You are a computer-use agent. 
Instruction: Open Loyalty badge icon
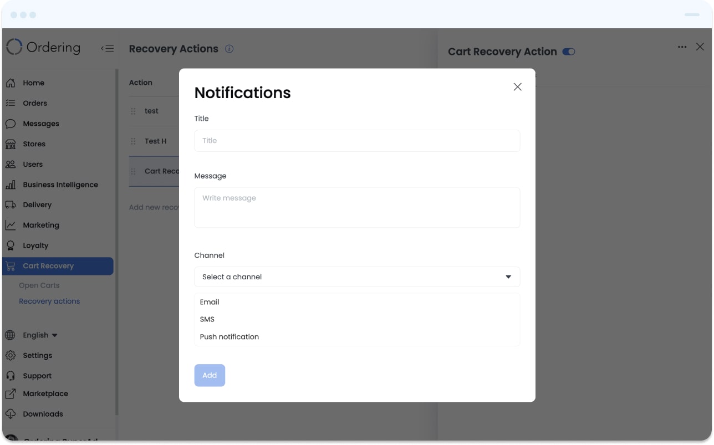[10, 245]
